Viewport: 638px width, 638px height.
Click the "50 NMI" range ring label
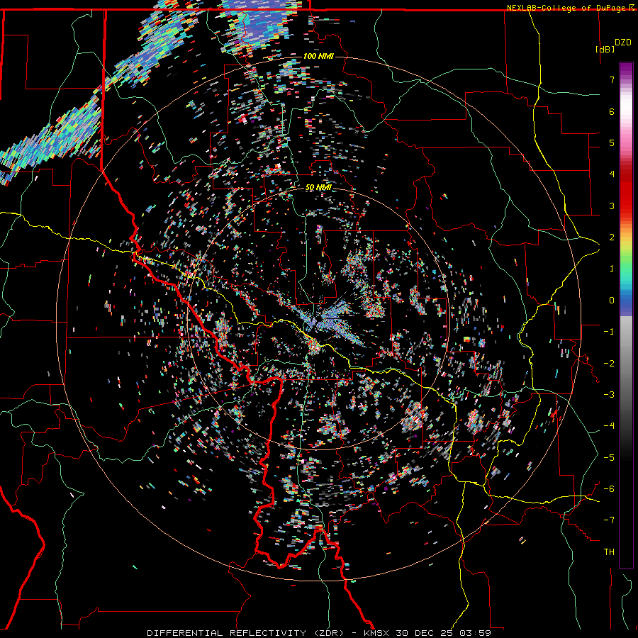318,188
